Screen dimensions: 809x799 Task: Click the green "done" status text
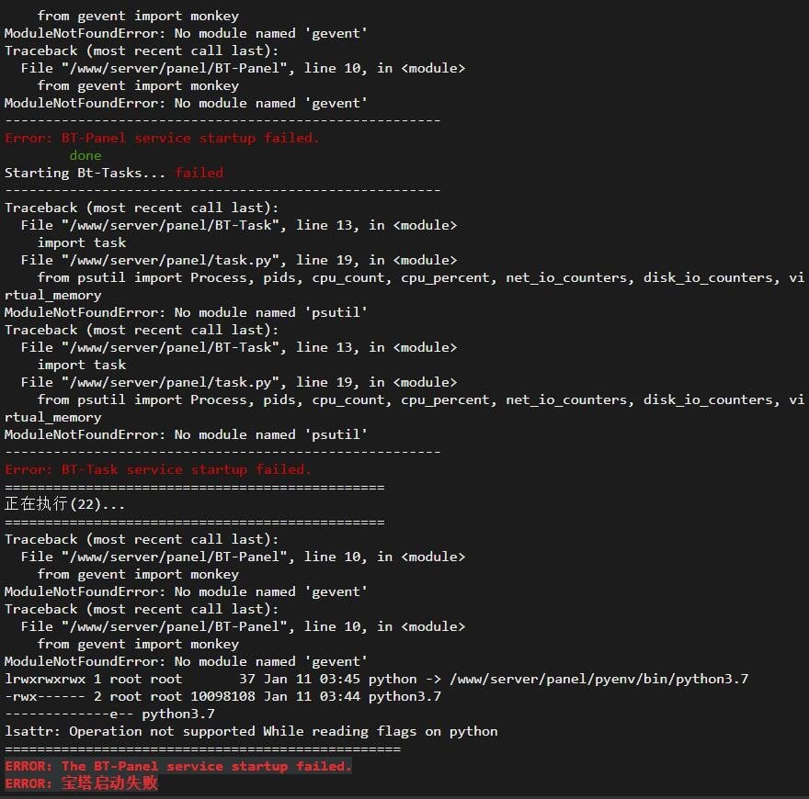click(85, 155)
